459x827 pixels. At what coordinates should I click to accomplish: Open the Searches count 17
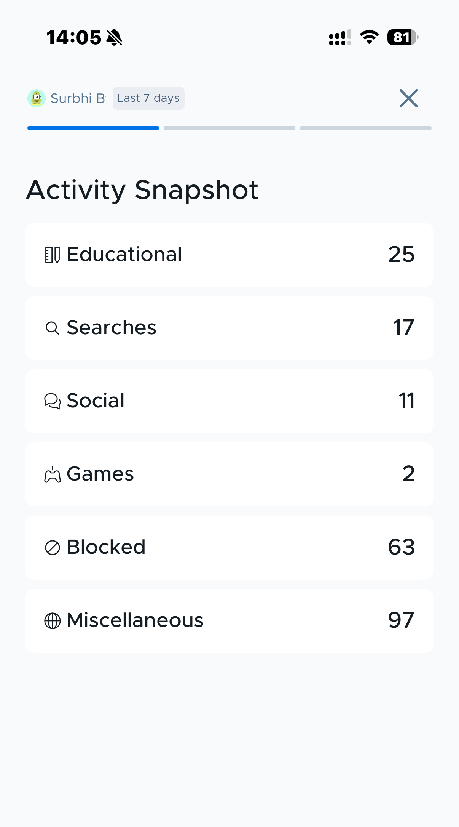click(403, 328)
